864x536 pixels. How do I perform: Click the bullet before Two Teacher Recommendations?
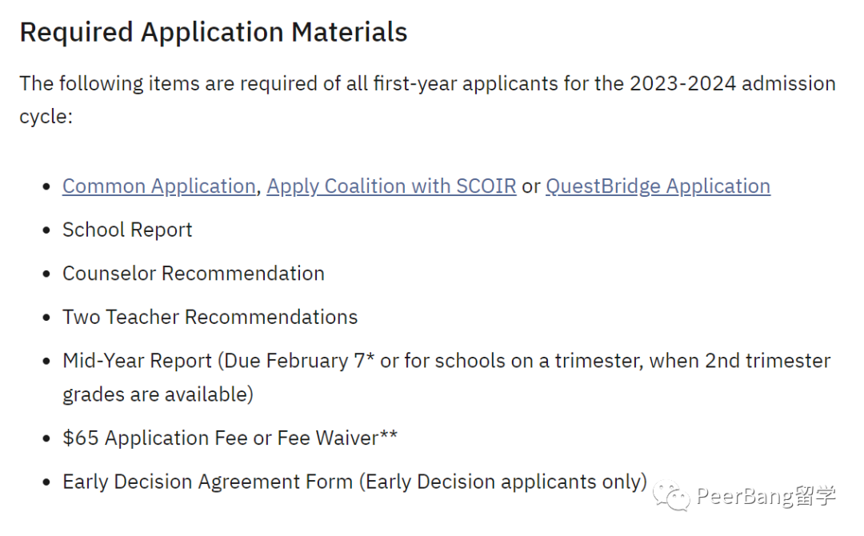tap(46, 318)
